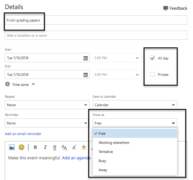Screen dimensions: 193x180
Task: Toggle underline formatting
Action: [55, 147]
